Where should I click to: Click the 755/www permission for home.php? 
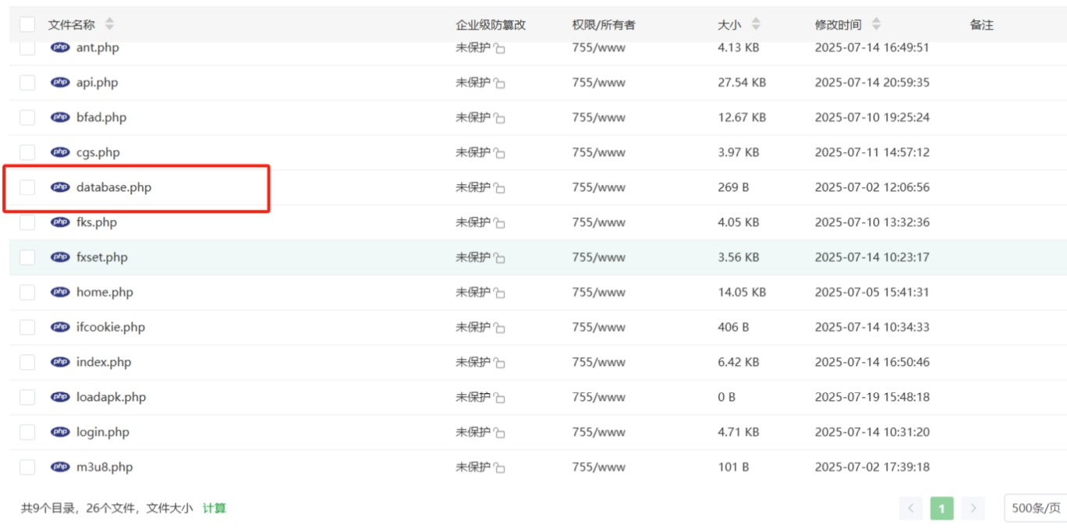point(598,292)
